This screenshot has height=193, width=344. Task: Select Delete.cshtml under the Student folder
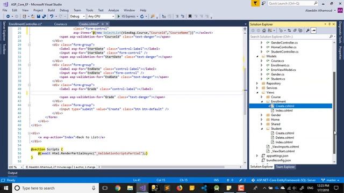pos(284,138)
